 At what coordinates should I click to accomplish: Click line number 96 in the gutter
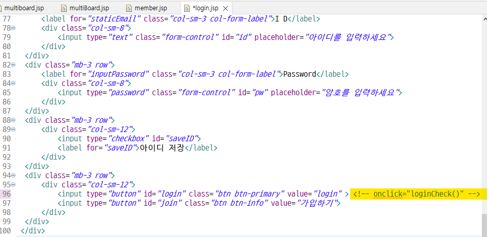[x=7, y=194]
